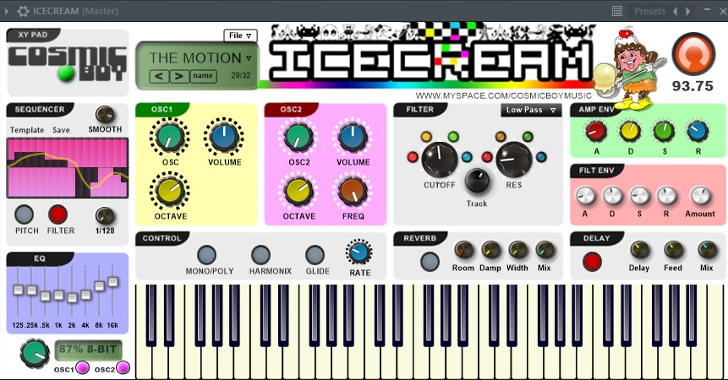Click the big orange master volume knob
Image resolution: width=728 pixels, height=380 pixels.
pyautogui.click(x=693, y=54)
